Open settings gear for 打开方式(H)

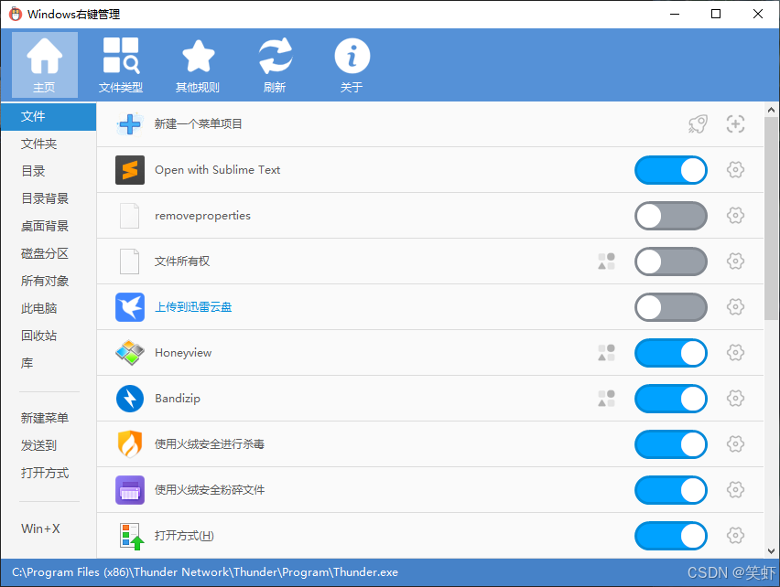[735, 536]
